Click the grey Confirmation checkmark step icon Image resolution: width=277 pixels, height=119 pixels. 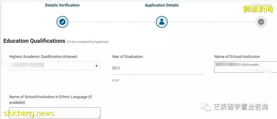(261, 22)
